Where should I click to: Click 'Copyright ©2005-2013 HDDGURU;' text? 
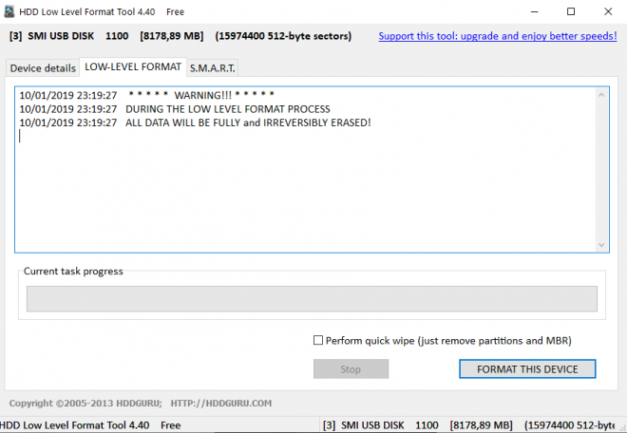click(85, 403)
